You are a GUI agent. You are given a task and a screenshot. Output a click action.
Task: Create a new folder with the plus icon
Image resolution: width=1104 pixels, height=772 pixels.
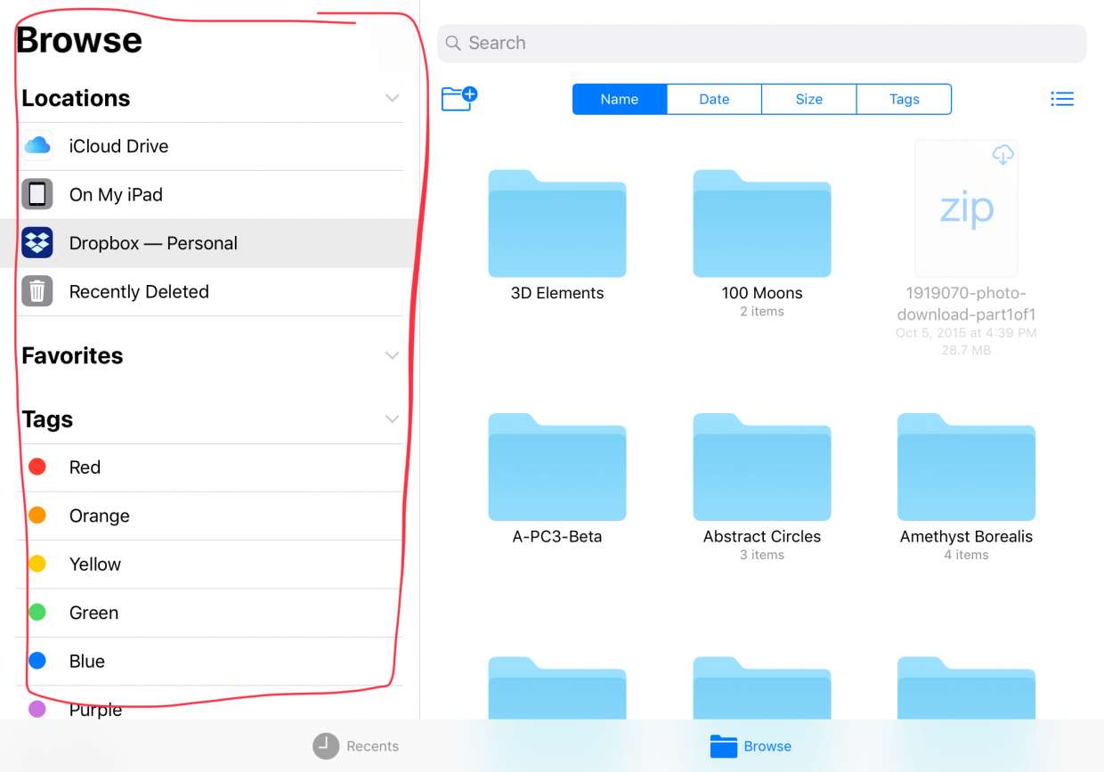(459, 98)
